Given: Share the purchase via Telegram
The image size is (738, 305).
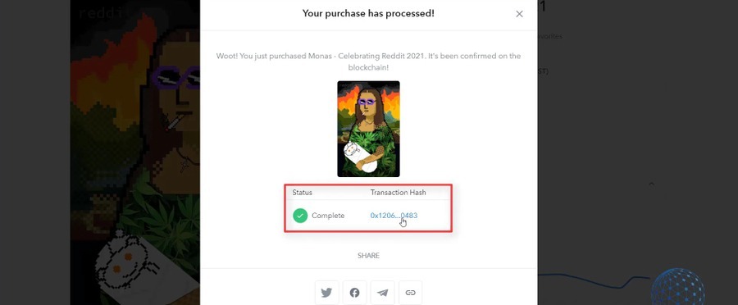Looking at the screenshot, I should tap(382, 293).
